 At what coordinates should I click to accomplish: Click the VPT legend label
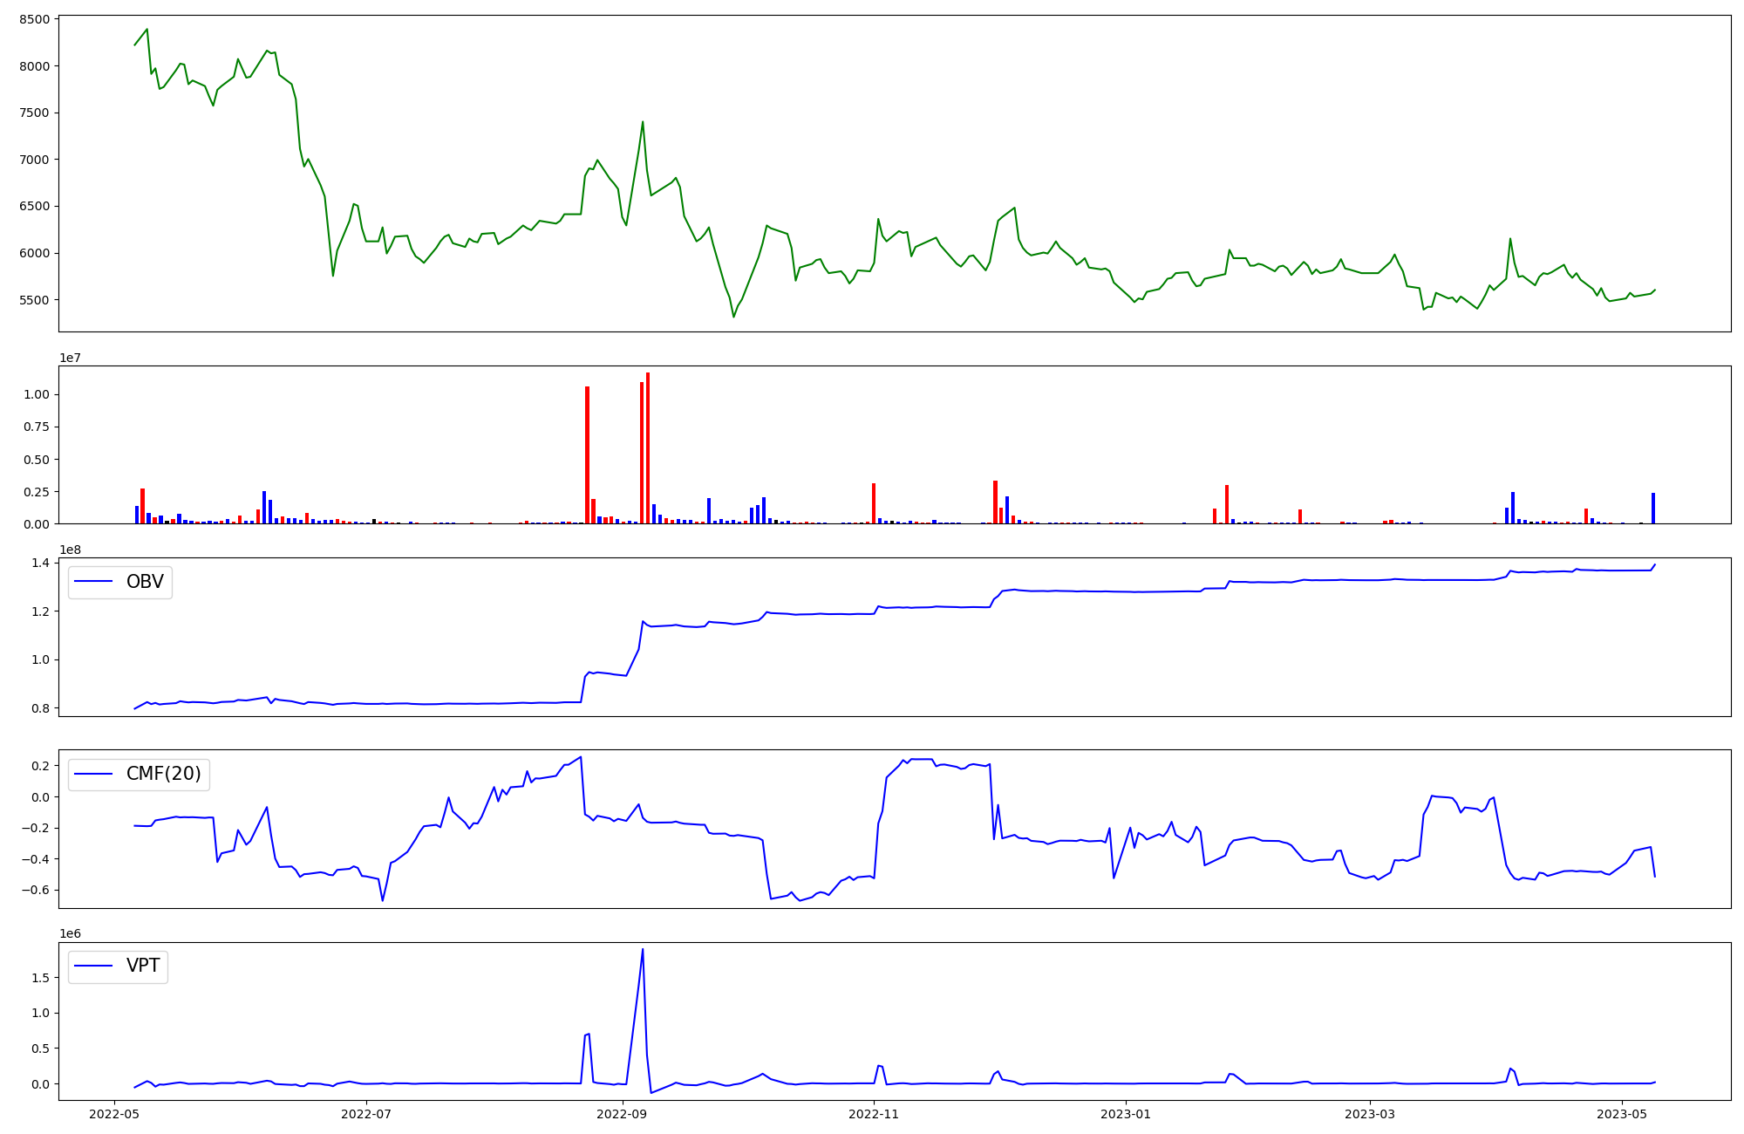click(x=143, y=966)
